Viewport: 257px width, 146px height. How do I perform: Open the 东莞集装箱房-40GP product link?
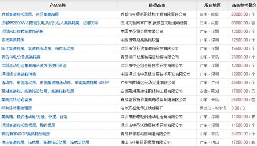[55, 82]
